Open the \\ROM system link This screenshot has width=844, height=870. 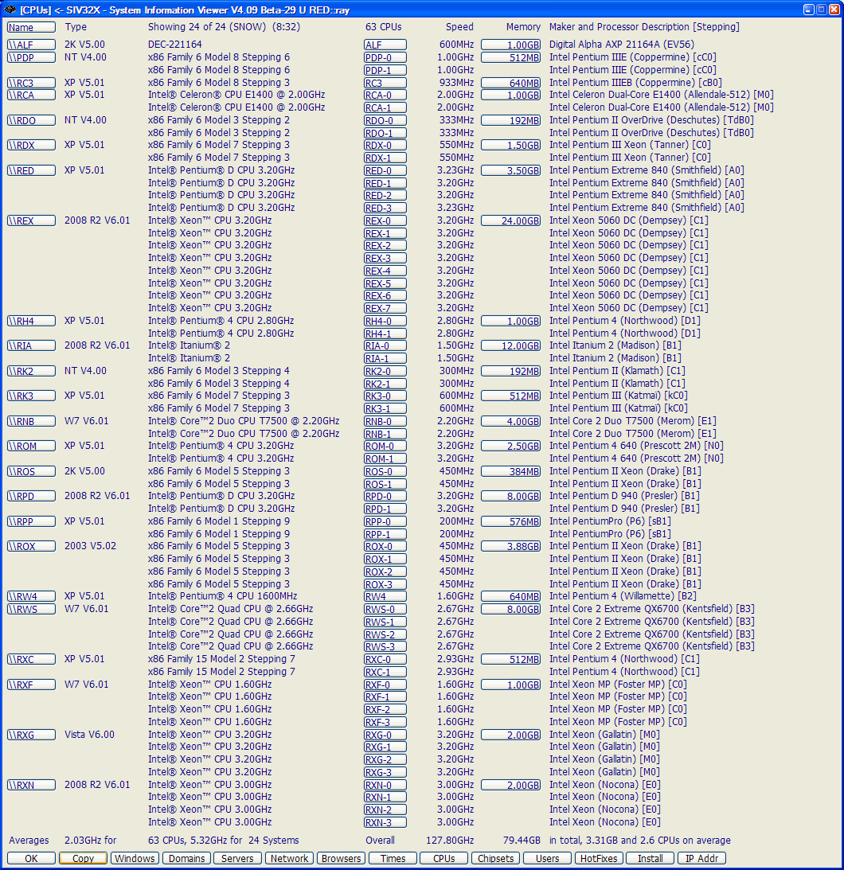tap(31, 446)
